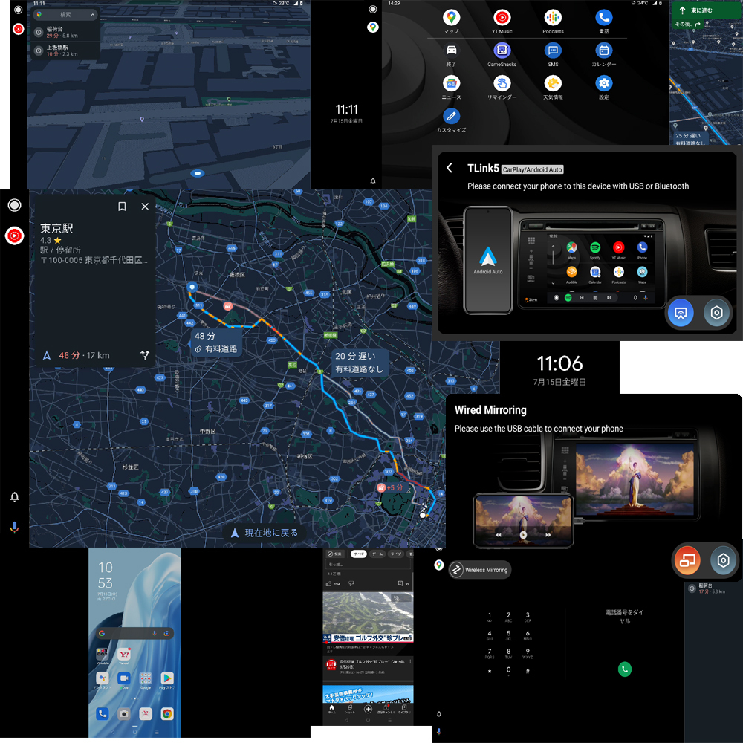The width and height of the screenshot is (743, 743).
Task: Tap the 現在地に戻る recenter button
Action: point(265,533)
